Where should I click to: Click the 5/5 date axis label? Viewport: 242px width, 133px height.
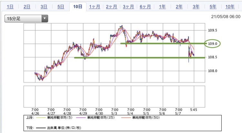click(146, 113)
